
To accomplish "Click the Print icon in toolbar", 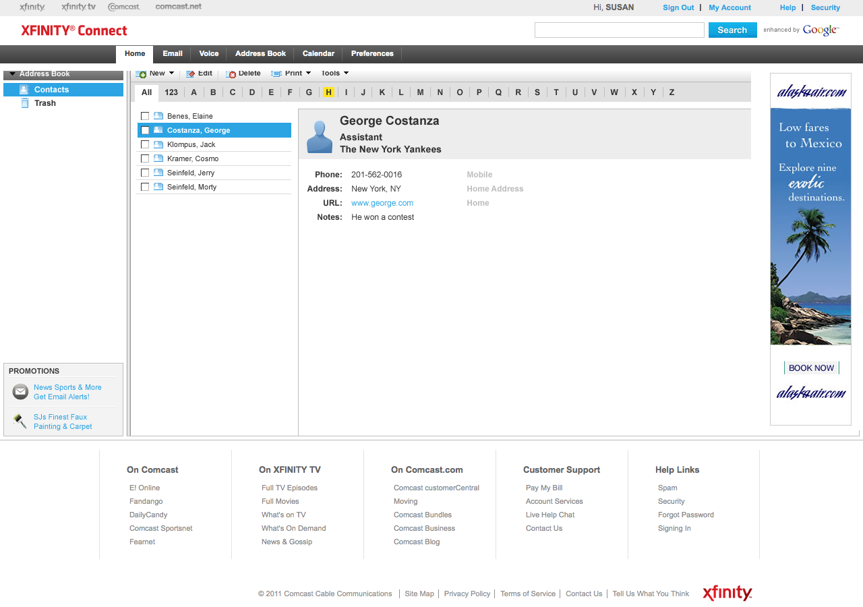I will tap(276, 74).
